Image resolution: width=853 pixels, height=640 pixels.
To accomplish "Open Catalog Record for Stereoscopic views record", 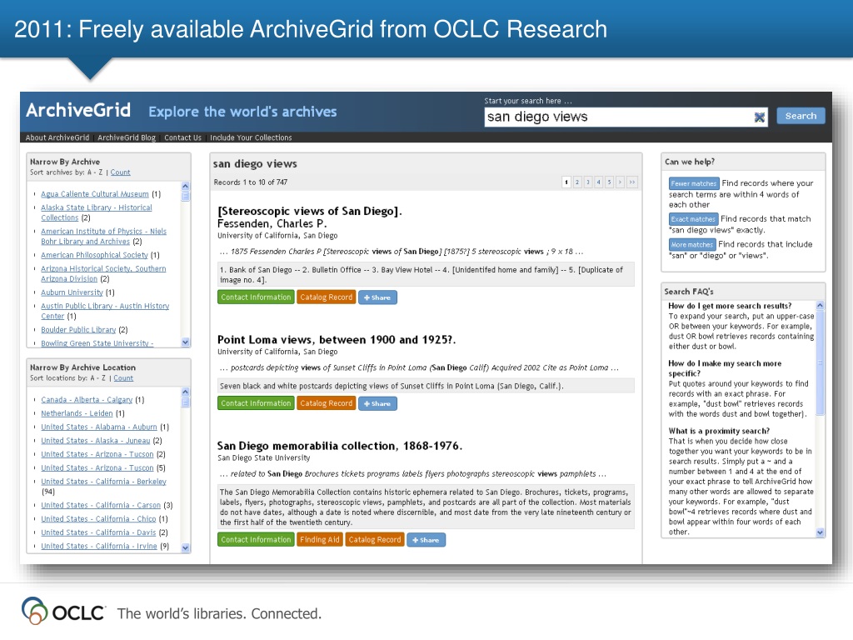I will coord(327,297).
